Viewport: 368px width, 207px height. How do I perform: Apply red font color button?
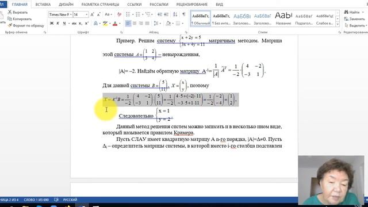pyautogui.click(x=115, y=23)
